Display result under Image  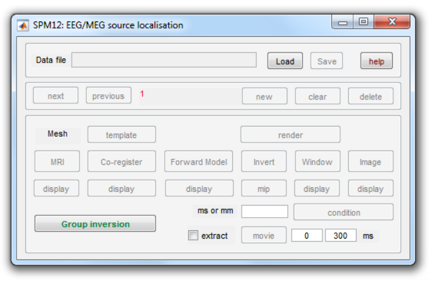(370, 189)
